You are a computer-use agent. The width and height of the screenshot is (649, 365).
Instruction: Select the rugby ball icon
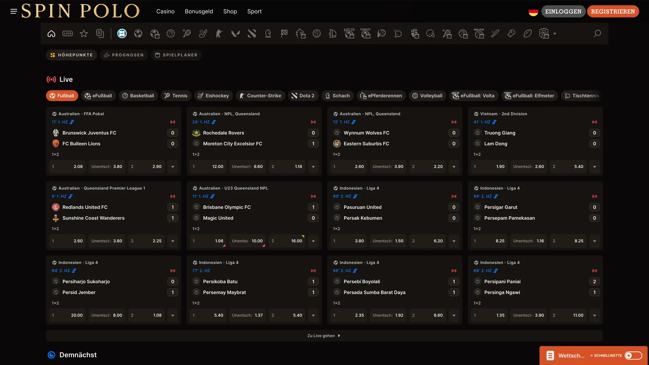click(528, 33)
